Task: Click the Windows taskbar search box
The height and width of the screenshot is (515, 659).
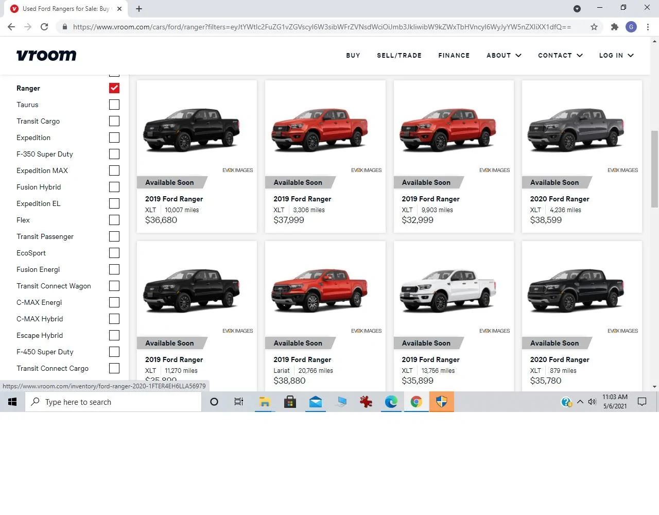Action: point(113,402)
